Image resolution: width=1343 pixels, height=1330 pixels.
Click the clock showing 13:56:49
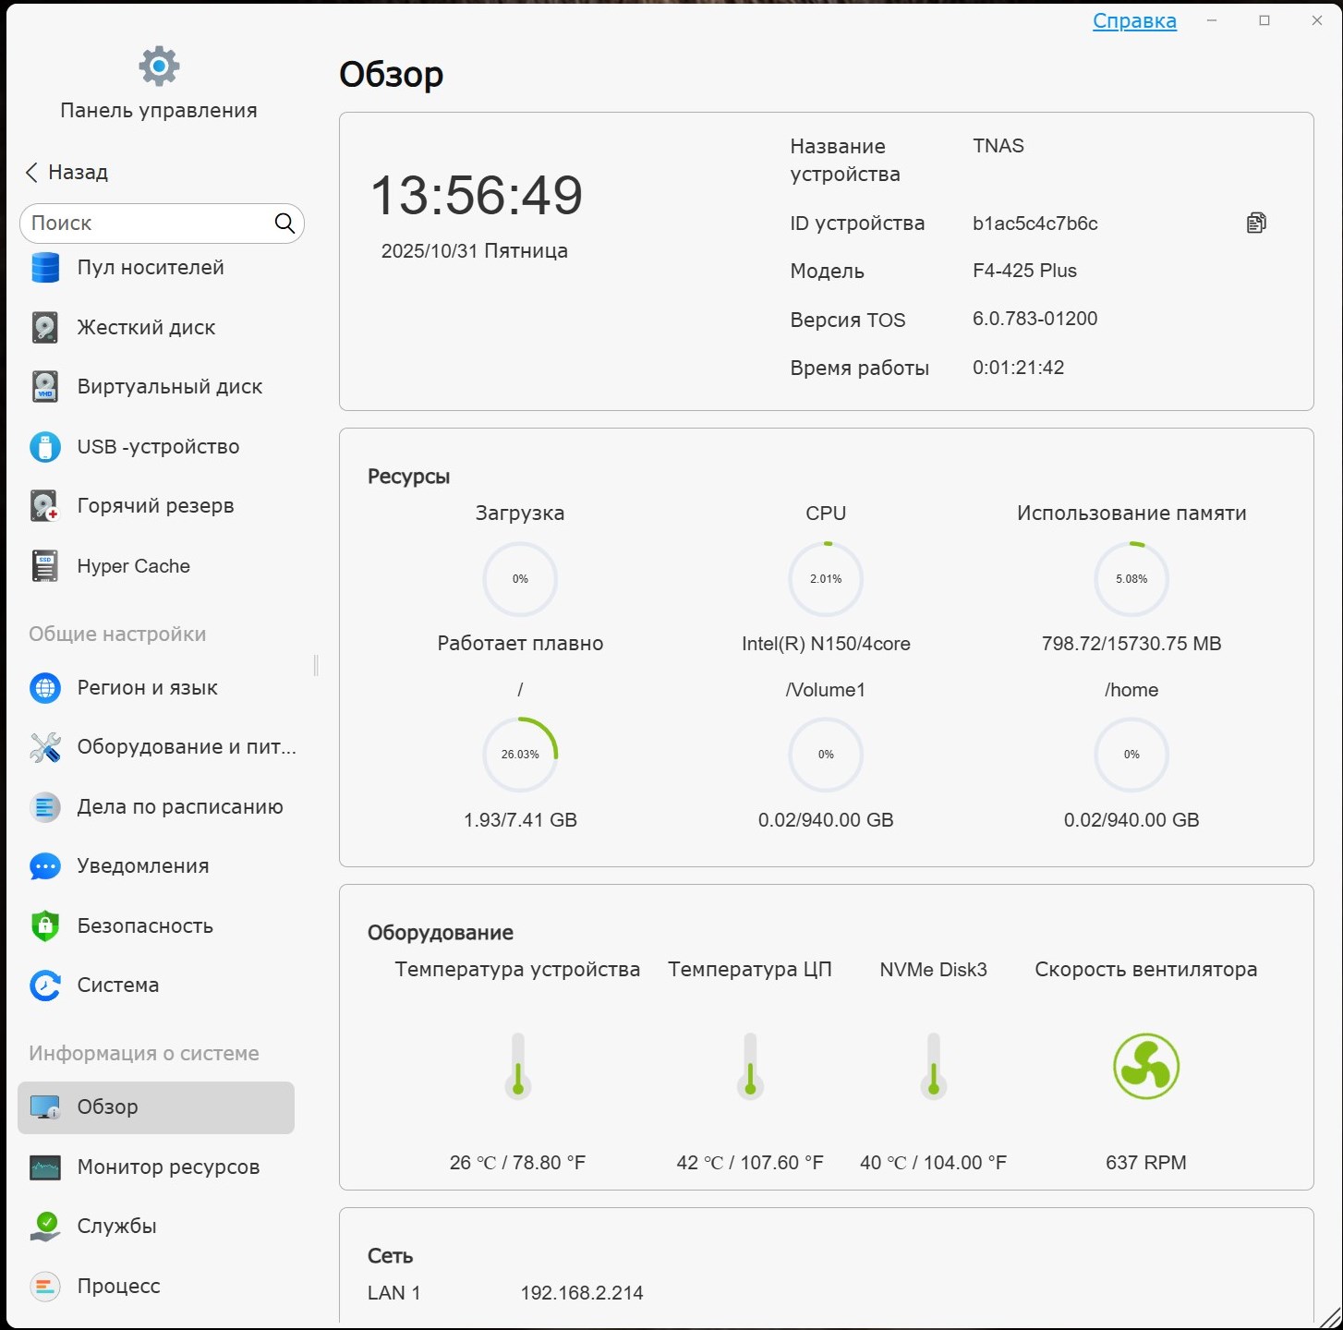[x=476, y=195]
